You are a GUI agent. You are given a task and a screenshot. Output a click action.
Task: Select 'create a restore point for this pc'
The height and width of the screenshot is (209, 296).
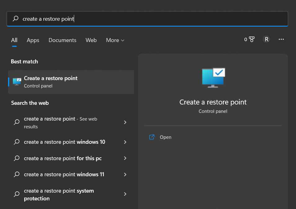point(71,158)
